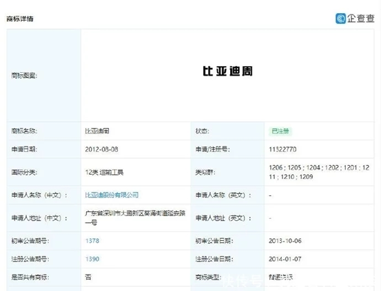Click the 比亚迪周 trademark image

click(x=227, y=72)
